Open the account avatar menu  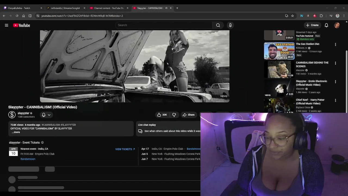coord(337,25)
